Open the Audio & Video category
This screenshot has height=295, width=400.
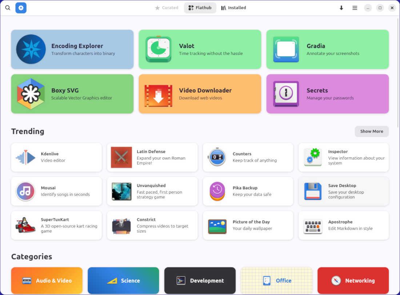[x=47, y=280]
